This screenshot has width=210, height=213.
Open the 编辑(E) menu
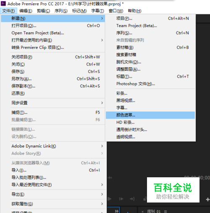tap(26, 11)
